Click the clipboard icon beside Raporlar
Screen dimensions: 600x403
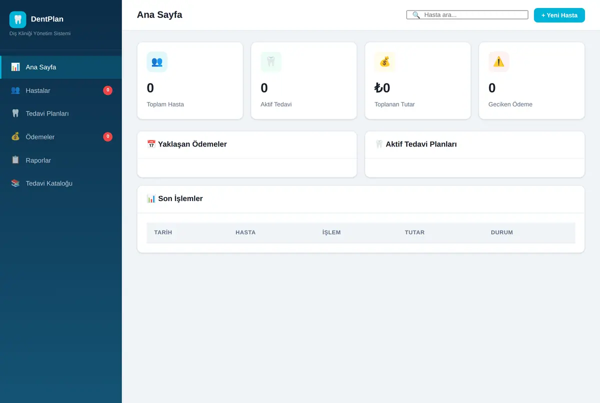pos(15,160)
